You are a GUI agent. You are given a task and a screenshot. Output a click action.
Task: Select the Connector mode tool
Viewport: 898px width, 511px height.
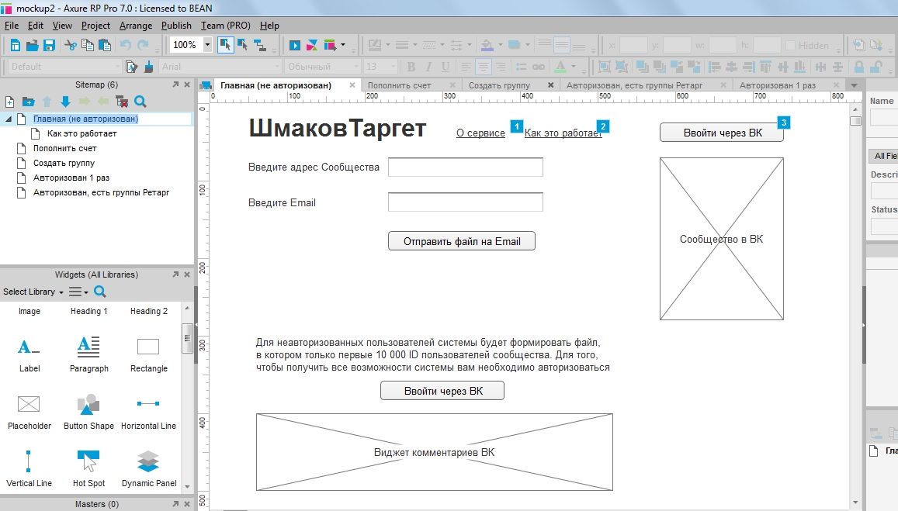point(259,45)
